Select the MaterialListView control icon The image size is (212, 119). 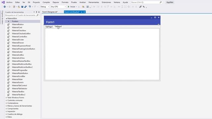9,58
